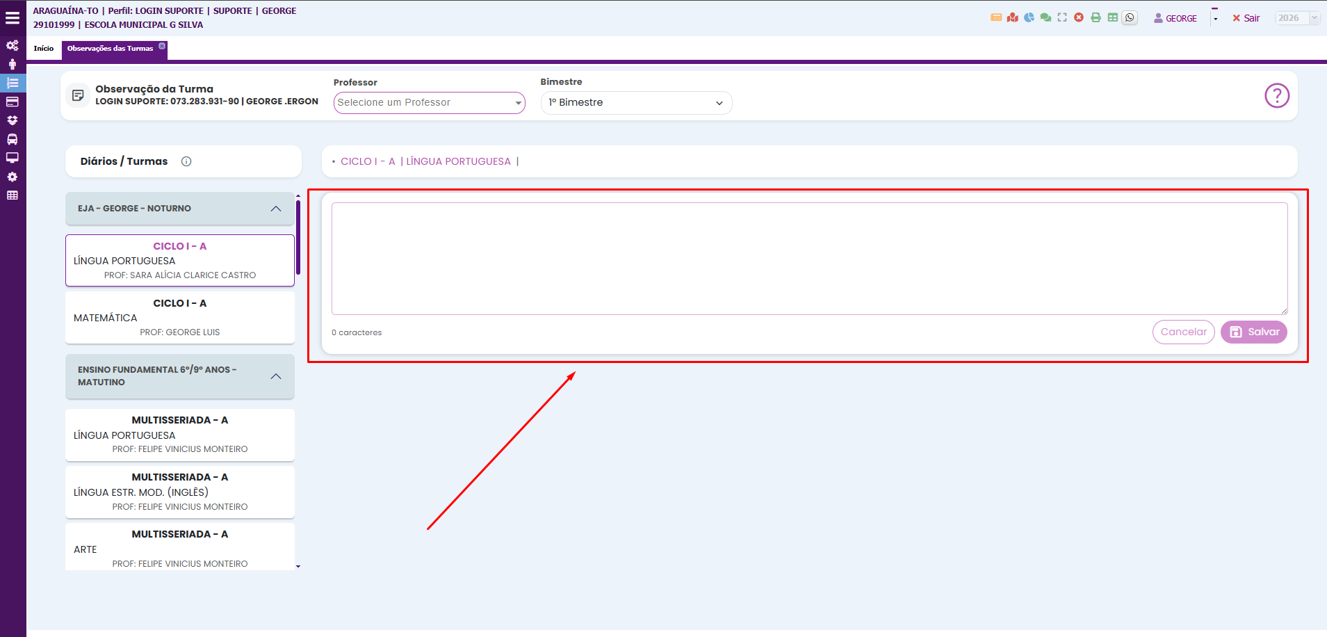Open the WhatsApp support icon
Screen dimensions: 1327x637
coord(1130,18)
